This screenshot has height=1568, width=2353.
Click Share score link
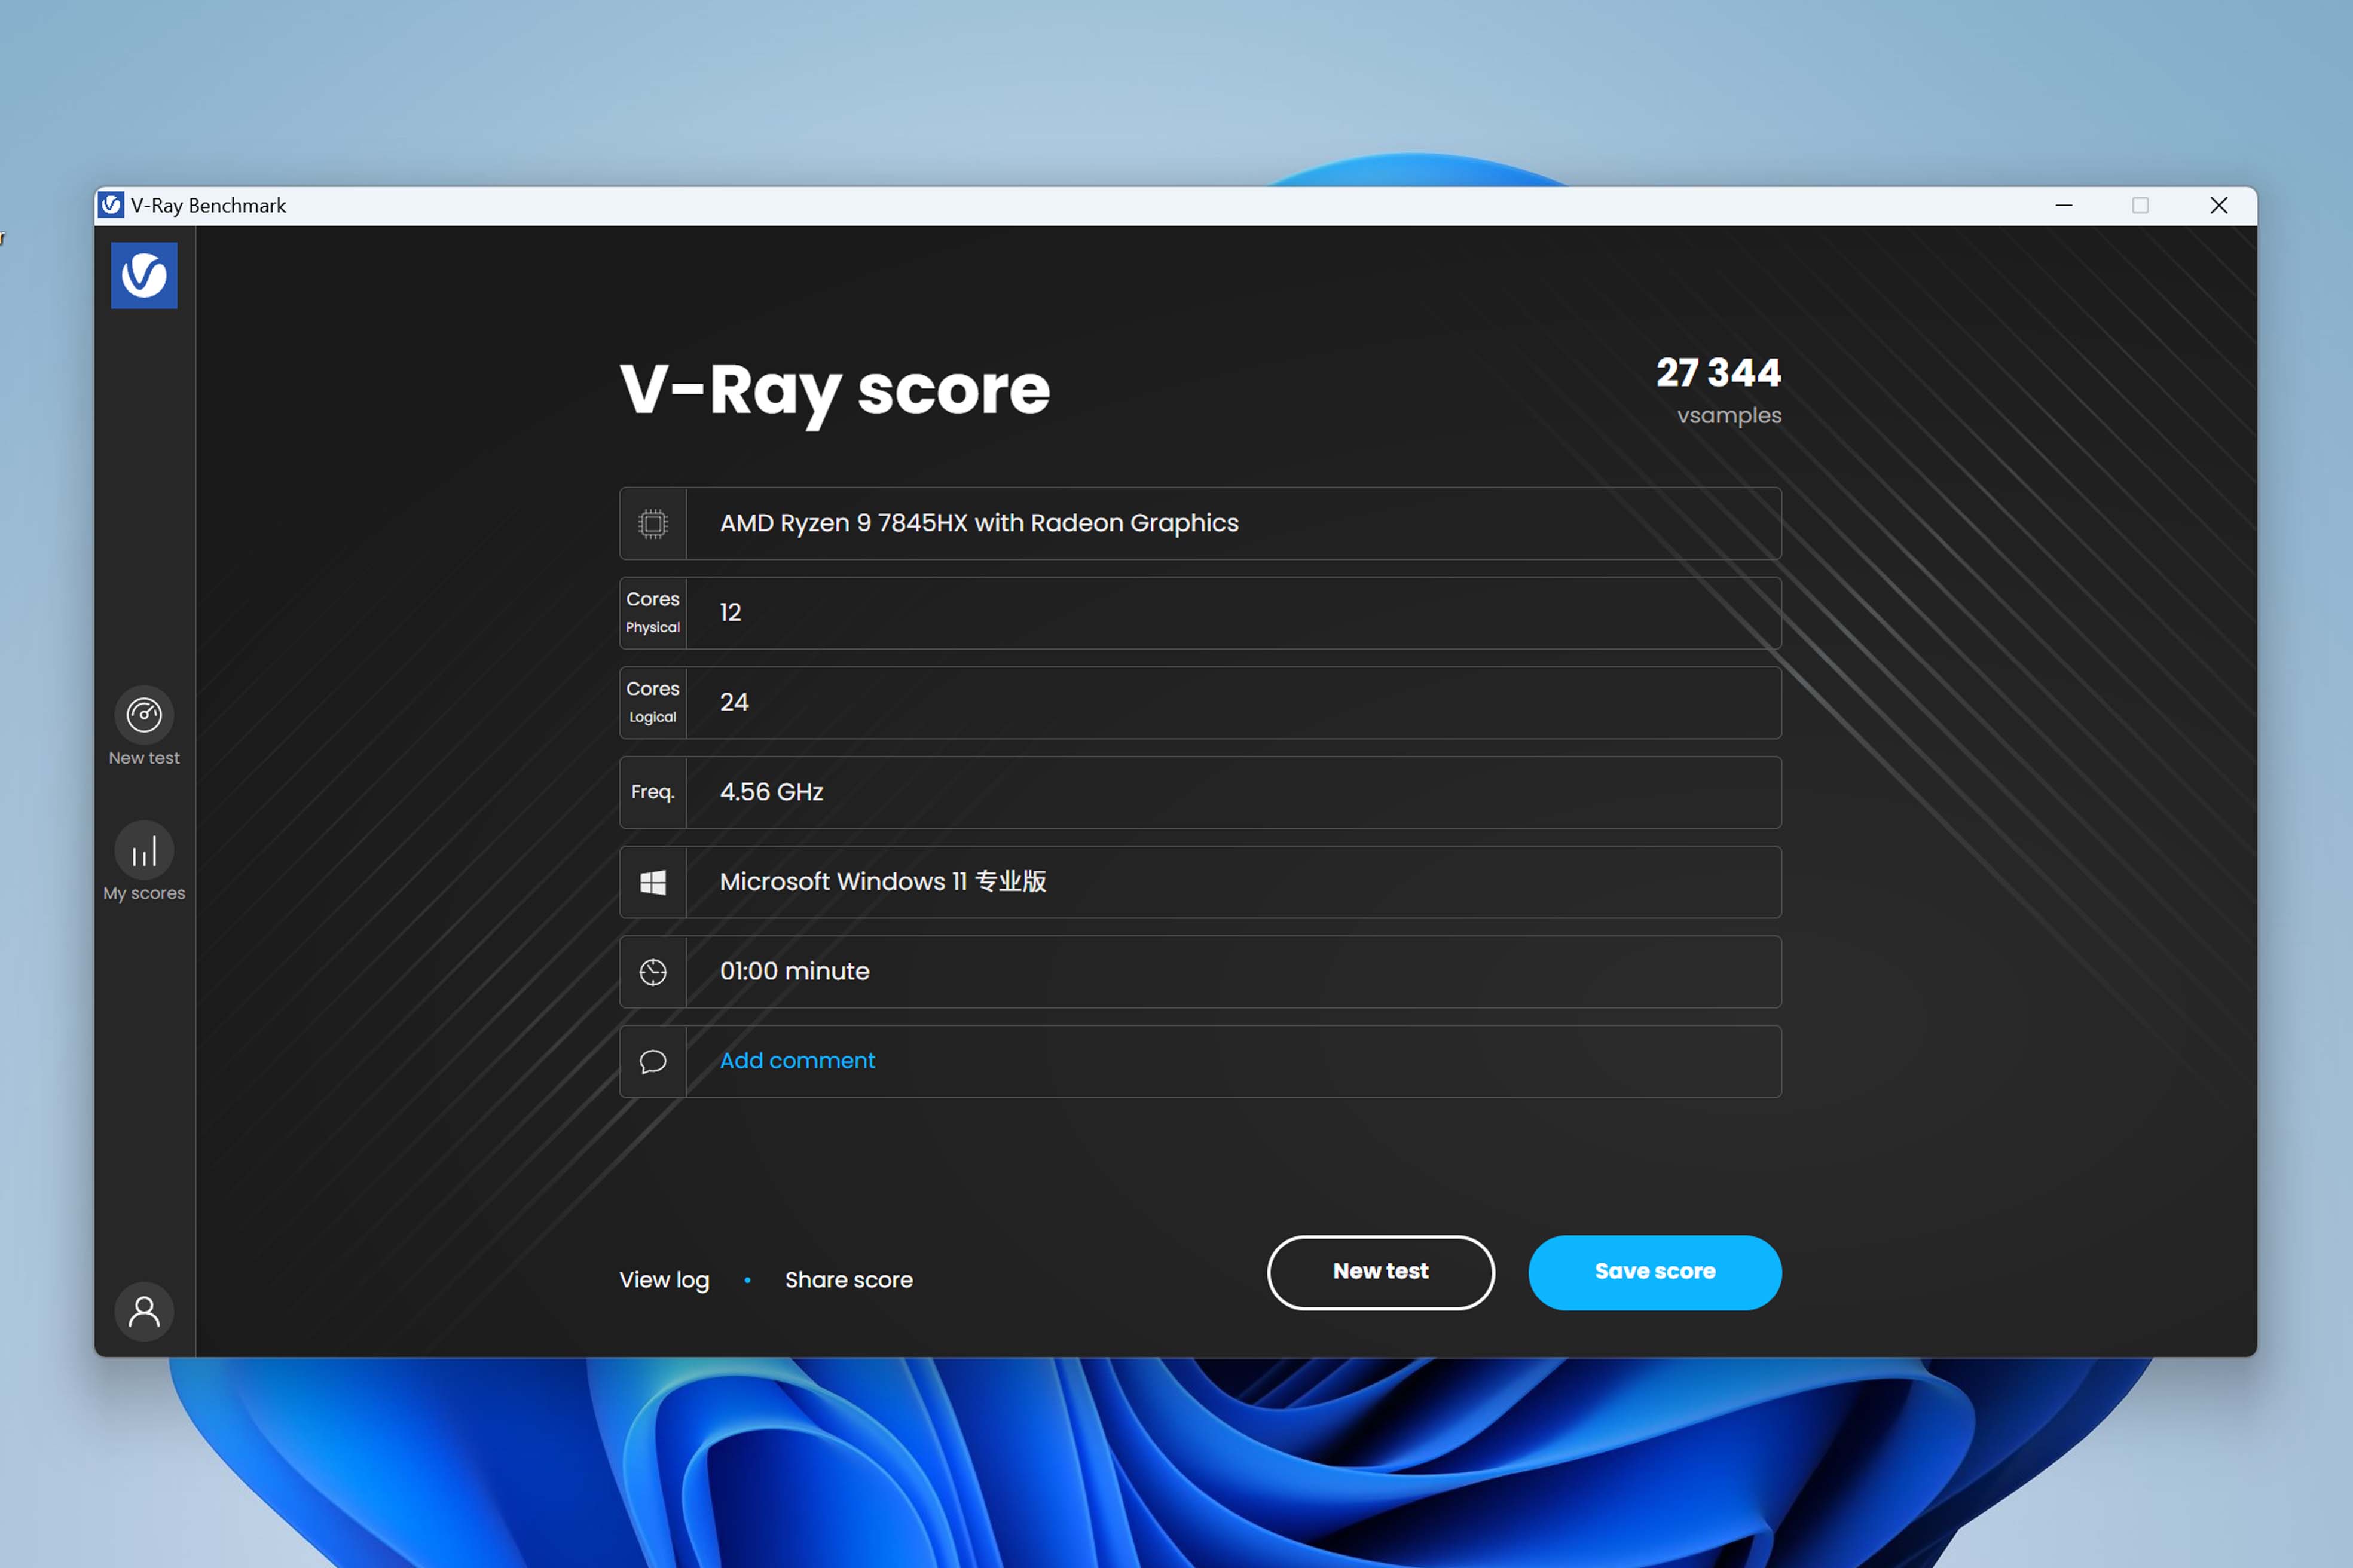(848, 1280)
